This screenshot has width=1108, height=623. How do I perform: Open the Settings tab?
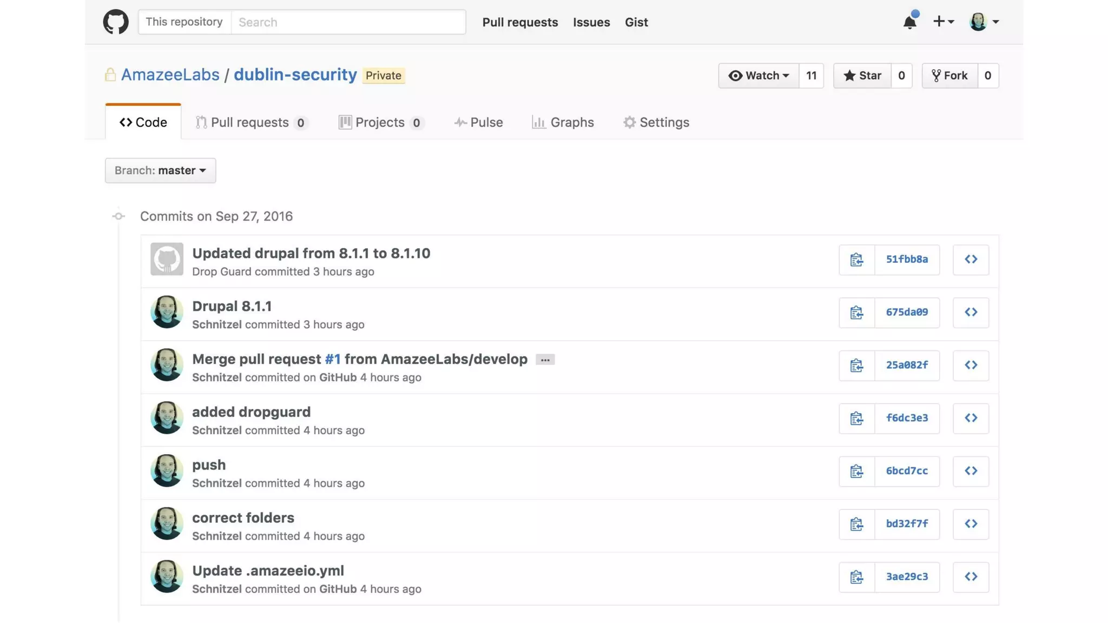656,122
